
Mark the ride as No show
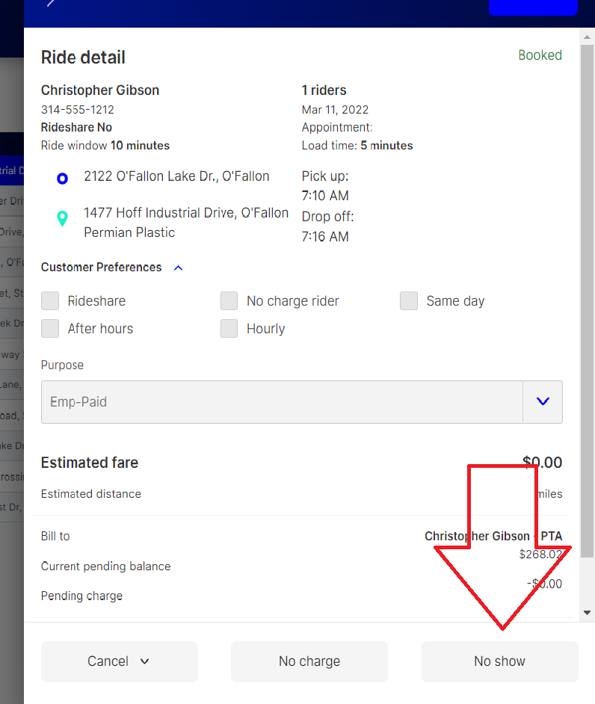pos(499,661)
